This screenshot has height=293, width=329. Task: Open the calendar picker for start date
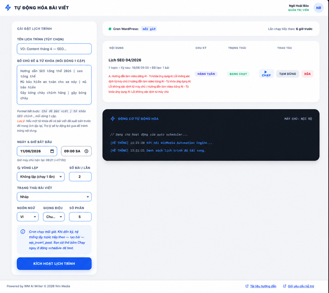pyautogui.click(x=52, y=151)
